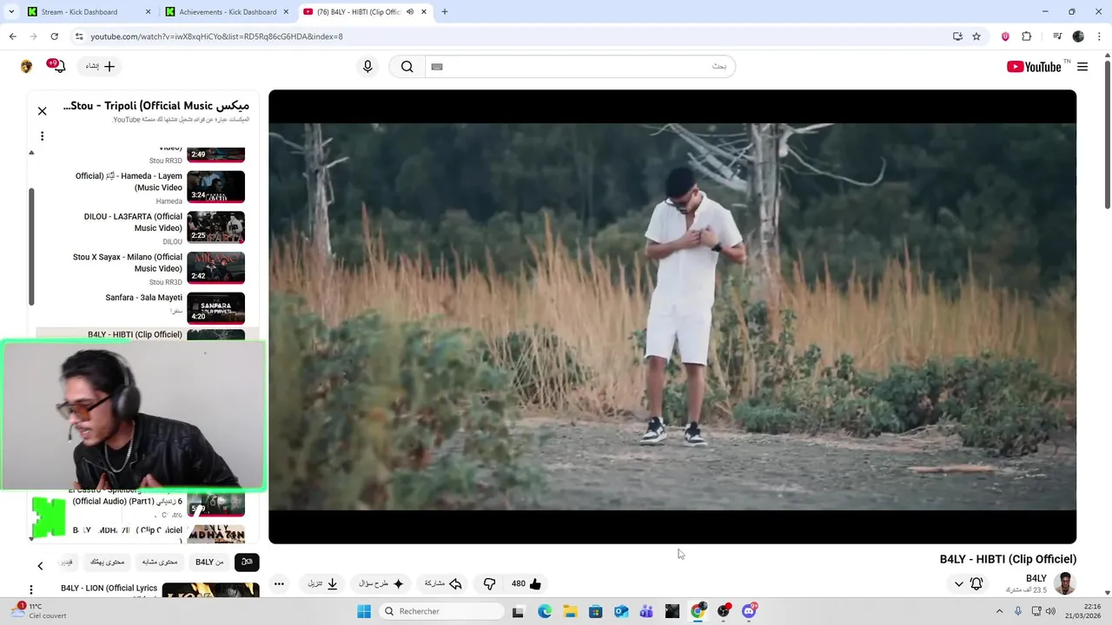This screenshot has height=625, width=1112.
Task: Open Discord from the taskbar
Action: pyautogui.click(x=749, y=611)
